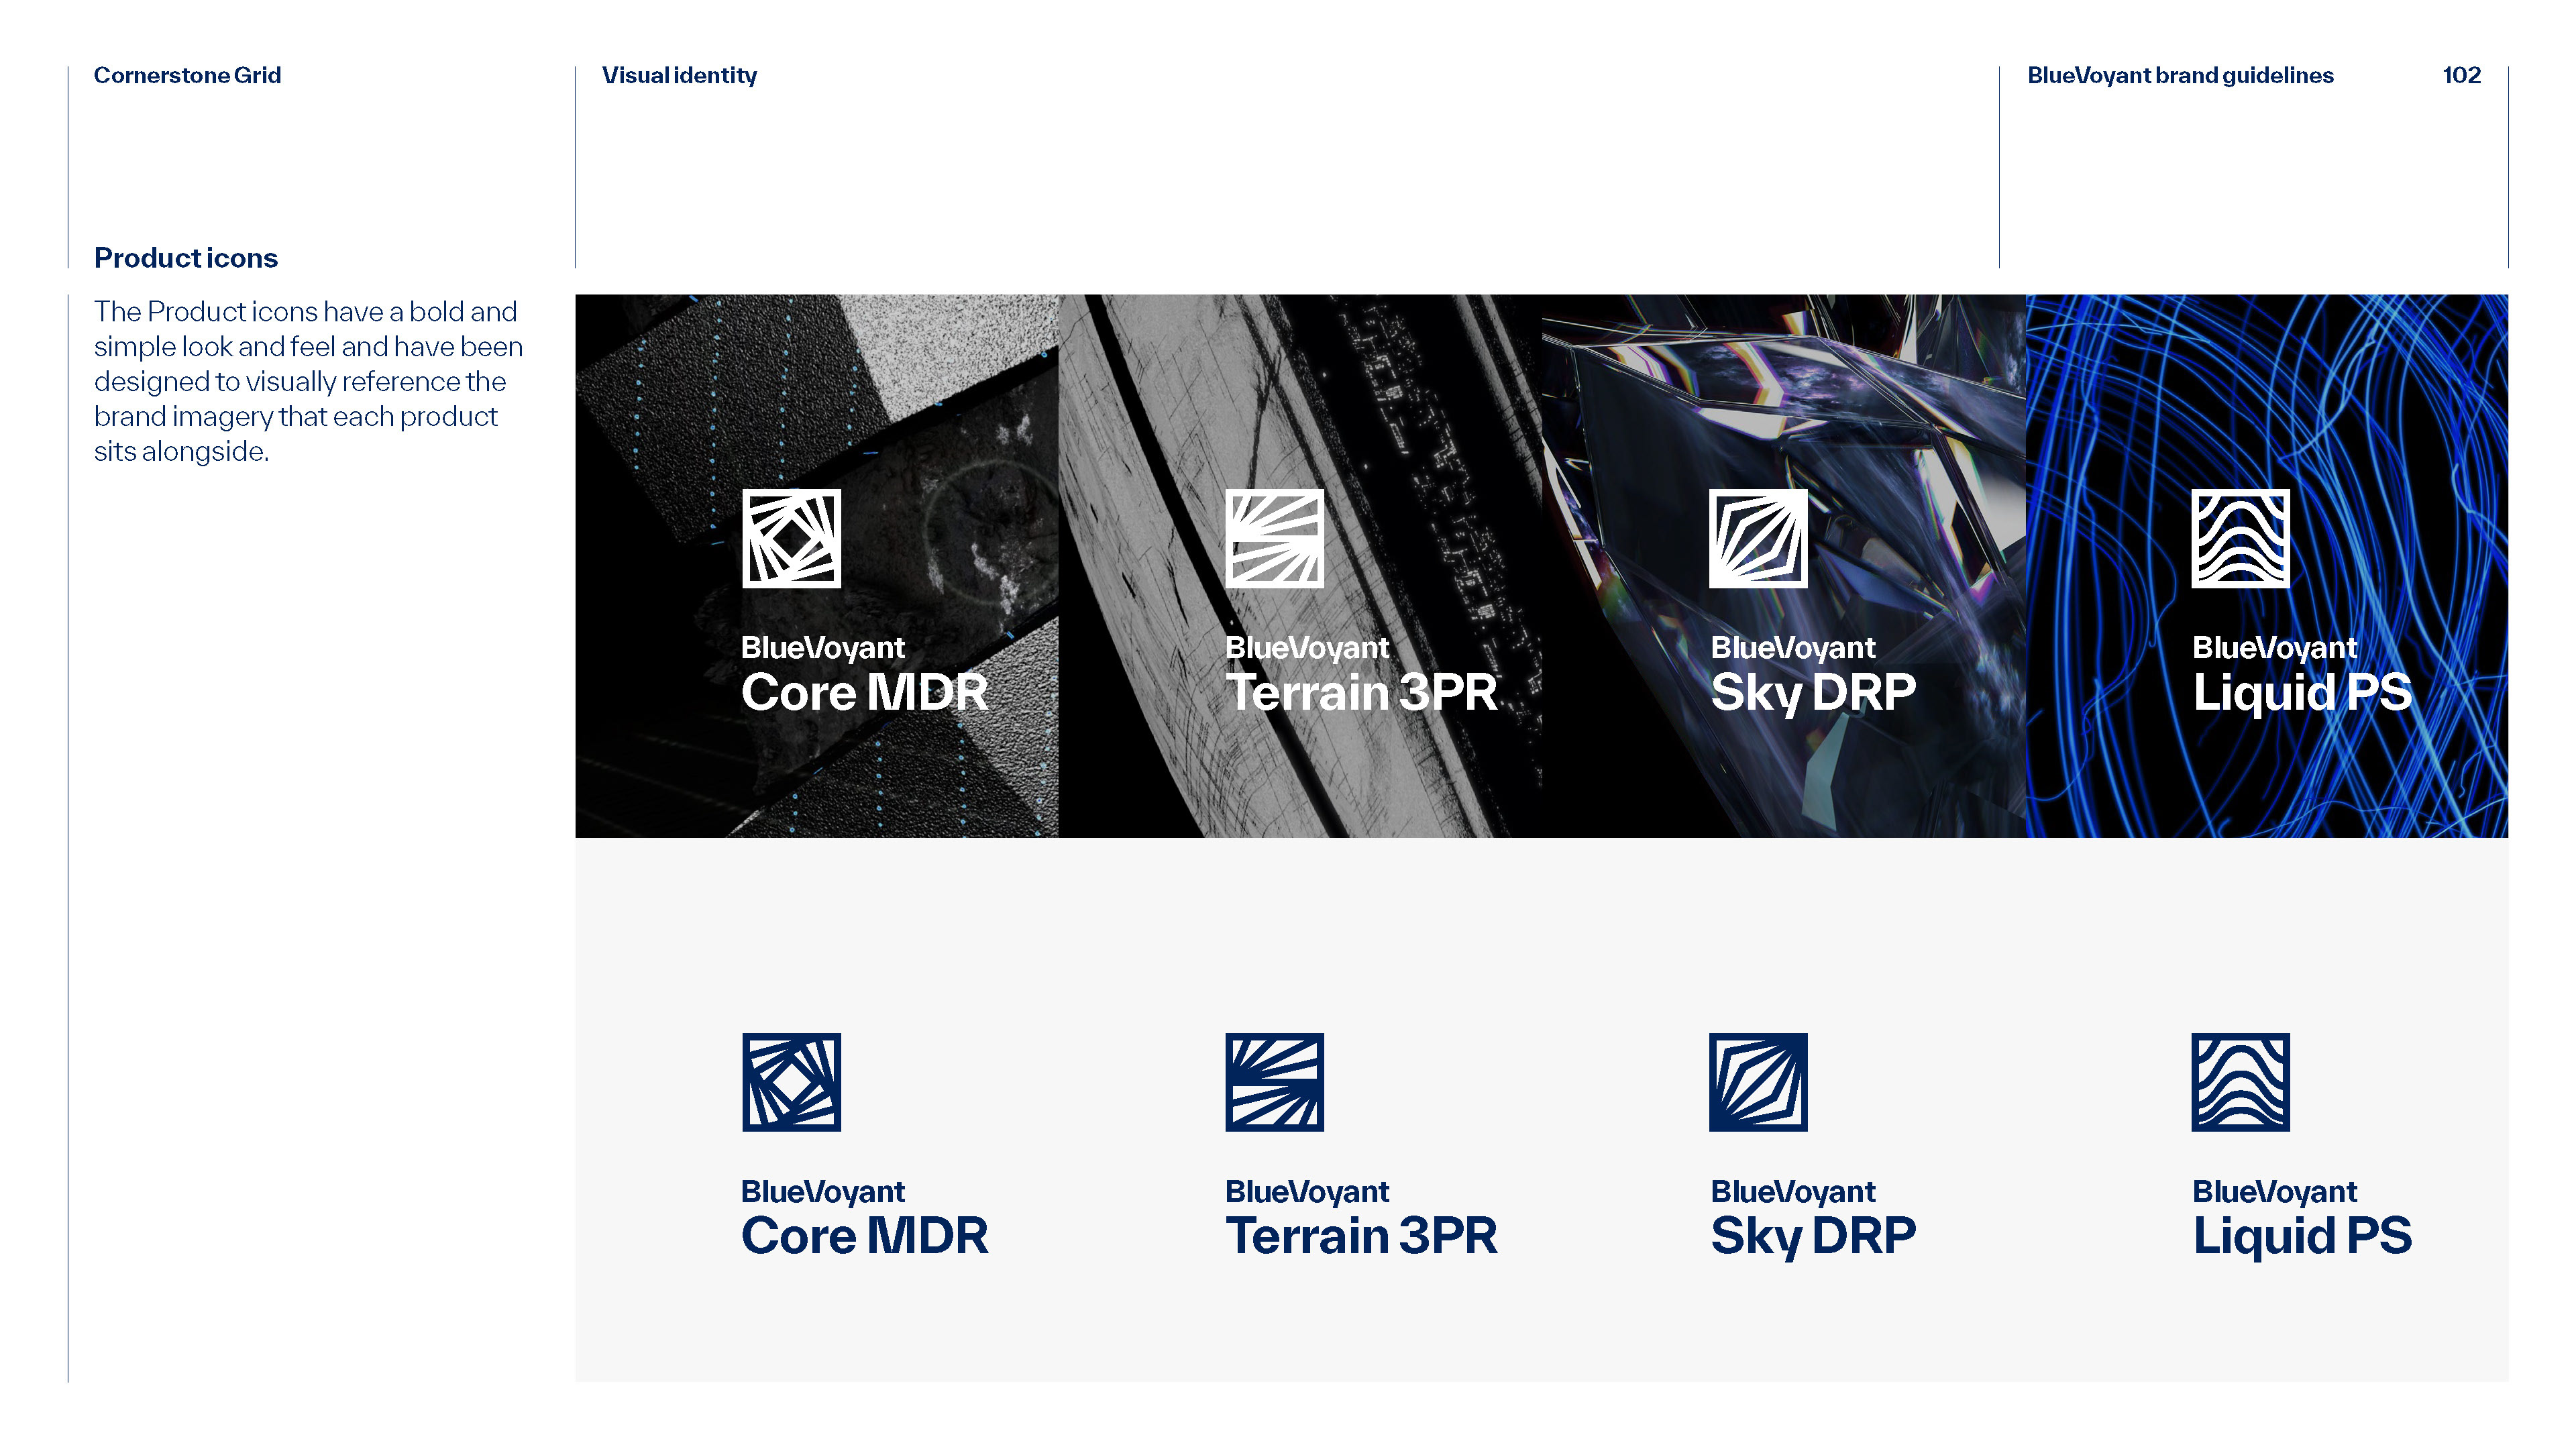Click the navy Liquid PS wave icon
2576x1449 pixels.
[2240, 1082]
